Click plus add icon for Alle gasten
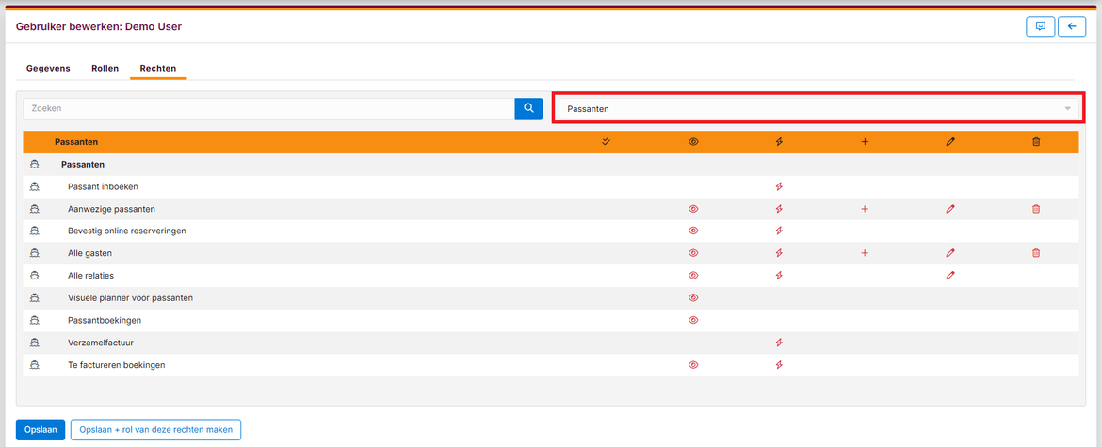 pos(865,253)
